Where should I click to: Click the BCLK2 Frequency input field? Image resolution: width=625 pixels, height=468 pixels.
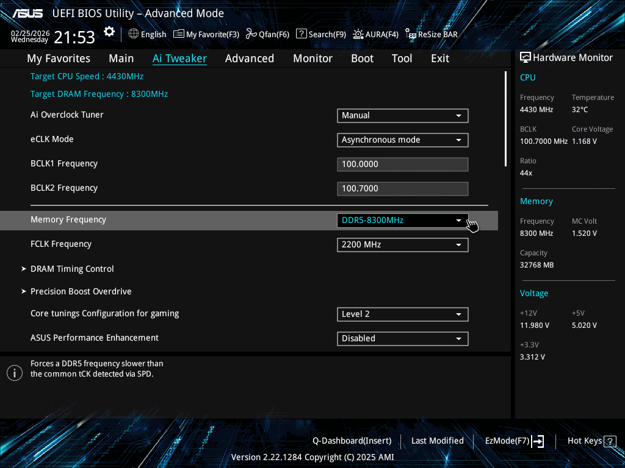(x=403, y=189)
